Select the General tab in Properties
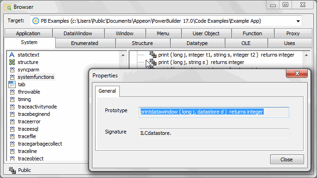The width and height of the screenshot is (317, 178). (107, 91)
